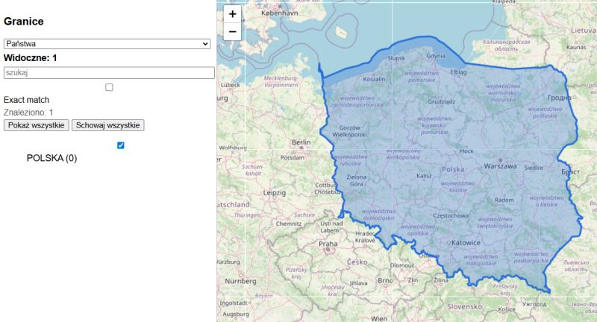Click the Brno label on the map
The width and height of the screenshot is (597, 322).
point(385,280)
